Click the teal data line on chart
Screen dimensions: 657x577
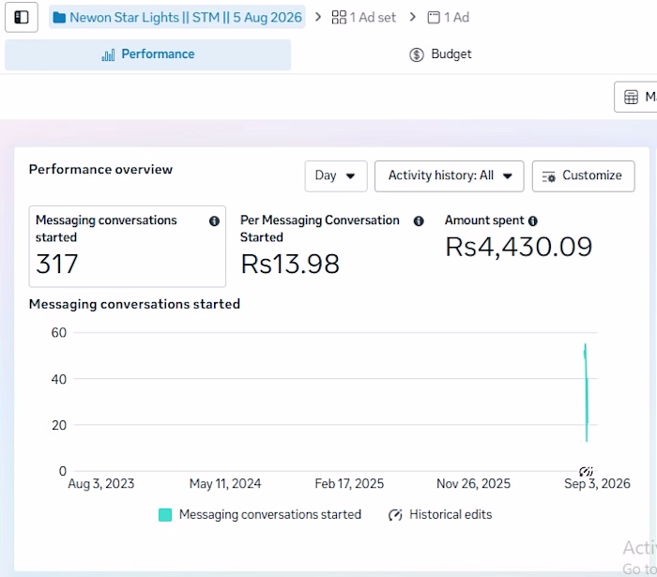[587, 391]
